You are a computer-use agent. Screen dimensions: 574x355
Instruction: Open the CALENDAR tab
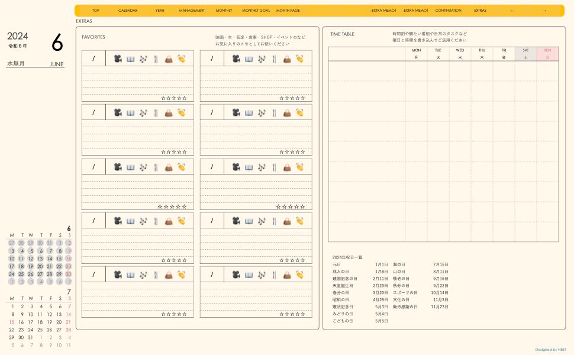(x=128, y=11)
